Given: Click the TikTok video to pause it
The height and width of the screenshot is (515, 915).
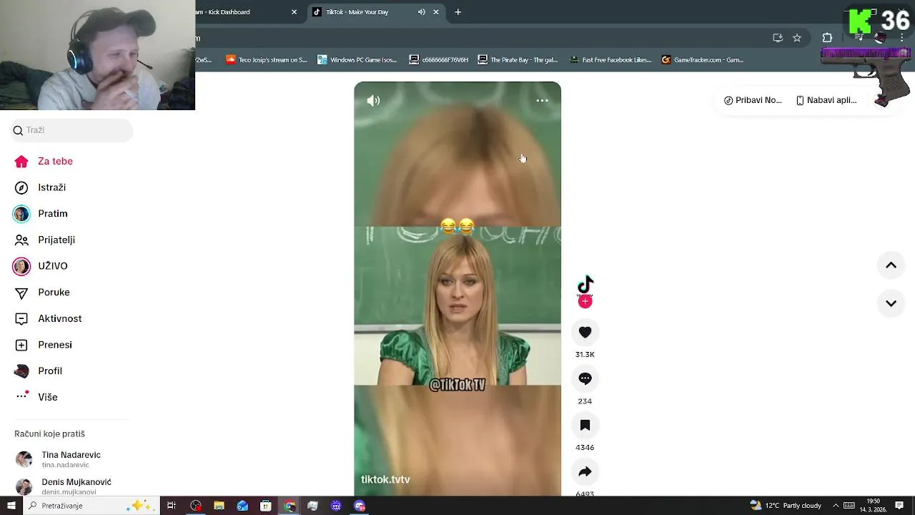Looking at the screenshot, I should 457,288.
